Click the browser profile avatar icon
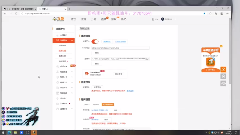The height and width of the screenshot is (135, 240). 222,13
